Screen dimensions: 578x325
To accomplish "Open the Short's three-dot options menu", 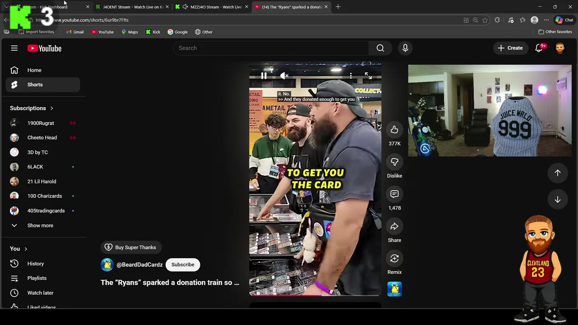I will (351, 76).
